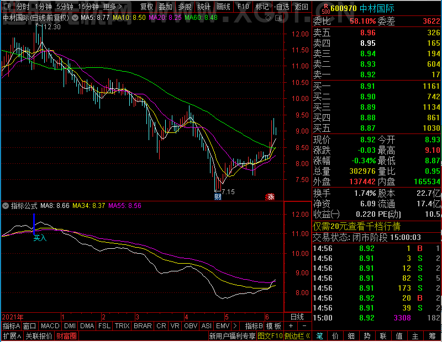Show more indicators with the > arrow
The image size is (442, 342).
[x=235, y=326]
